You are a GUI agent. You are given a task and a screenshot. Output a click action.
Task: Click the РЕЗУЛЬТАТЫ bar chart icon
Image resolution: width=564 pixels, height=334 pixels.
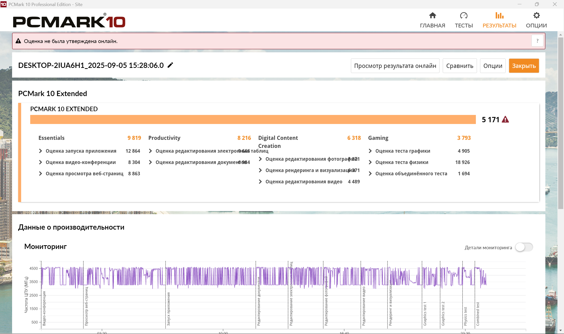pos(499,16)
